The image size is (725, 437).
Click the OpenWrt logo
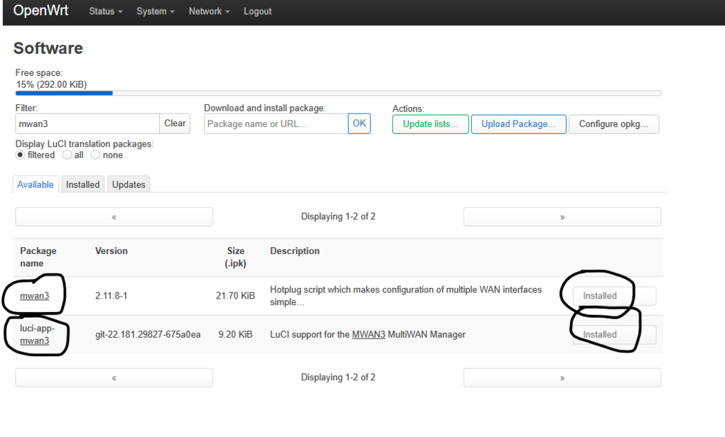click(x=41, y=11)
